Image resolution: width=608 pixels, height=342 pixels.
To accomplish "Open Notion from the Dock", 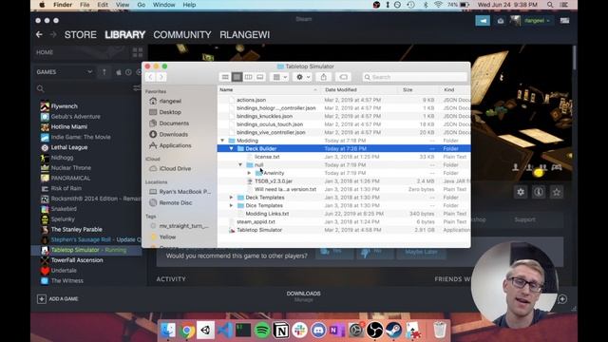I will tap(281, 331).
